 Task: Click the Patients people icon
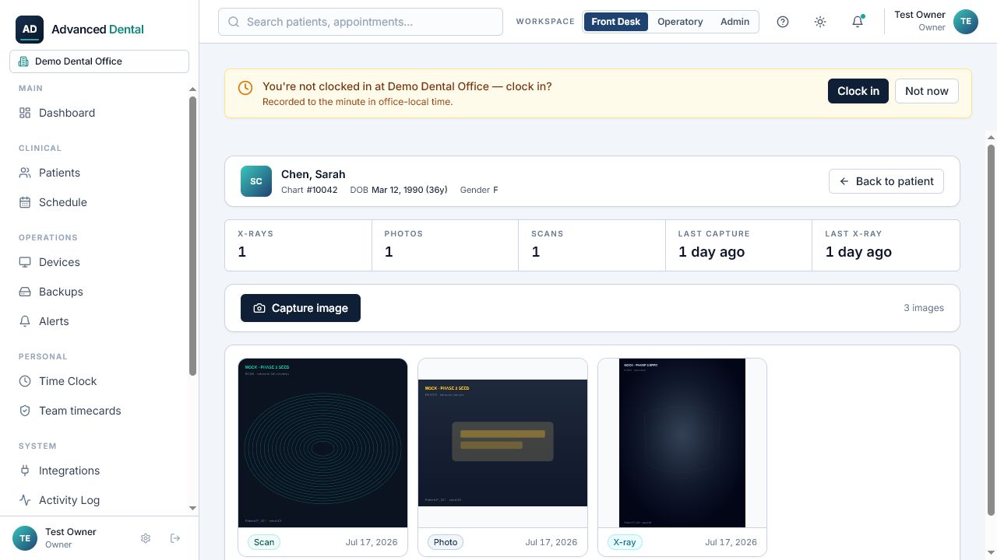25,173
